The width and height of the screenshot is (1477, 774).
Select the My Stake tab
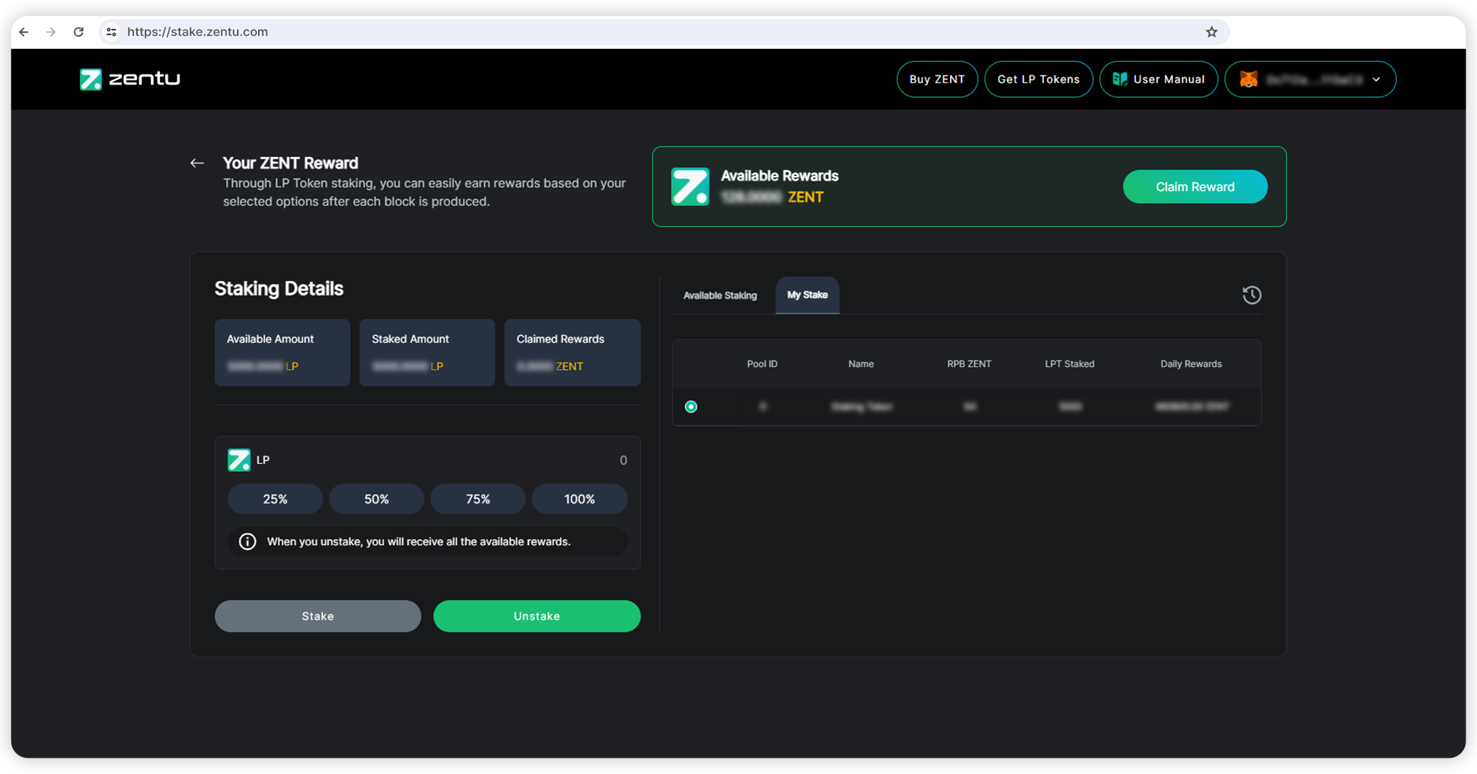[807, 295]
